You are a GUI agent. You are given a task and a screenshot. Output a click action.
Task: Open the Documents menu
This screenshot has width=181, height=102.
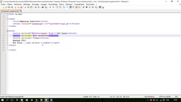[90, 4]
